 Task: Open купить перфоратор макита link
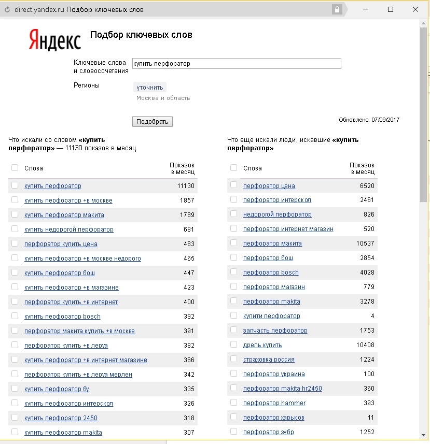[64, 215]
